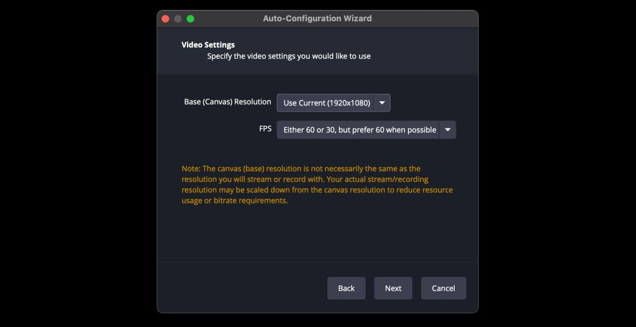This screenshot has width=636, height=327.
Task: Click the green zoom window button
Action: [190, 19]
